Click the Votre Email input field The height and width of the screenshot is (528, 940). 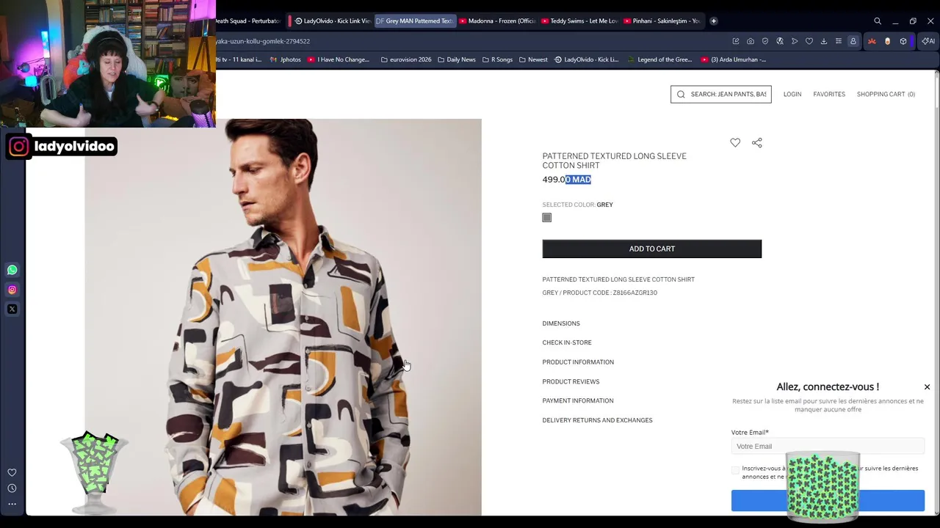tap(828, 446)
